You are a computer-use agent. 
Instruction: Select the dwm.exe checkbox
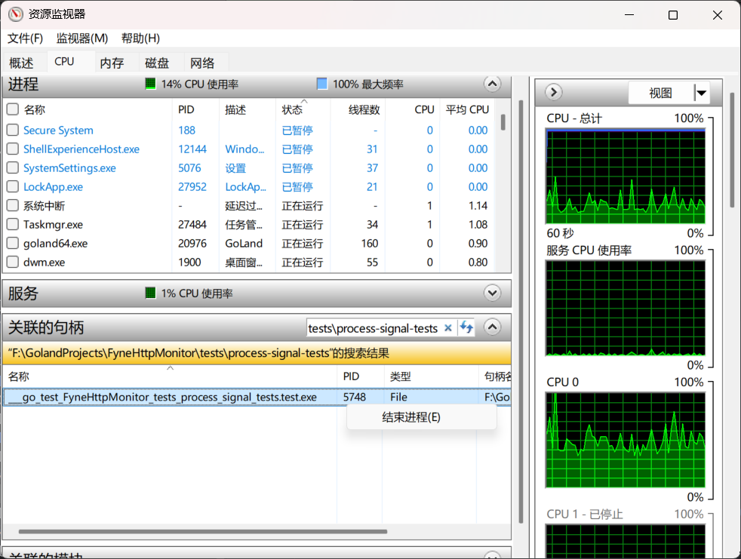pyautogui.click(x=13, y=263)
